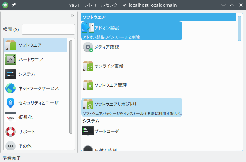Click the pin icon in title bar
The image size is (246, 162).
point(14,5)
